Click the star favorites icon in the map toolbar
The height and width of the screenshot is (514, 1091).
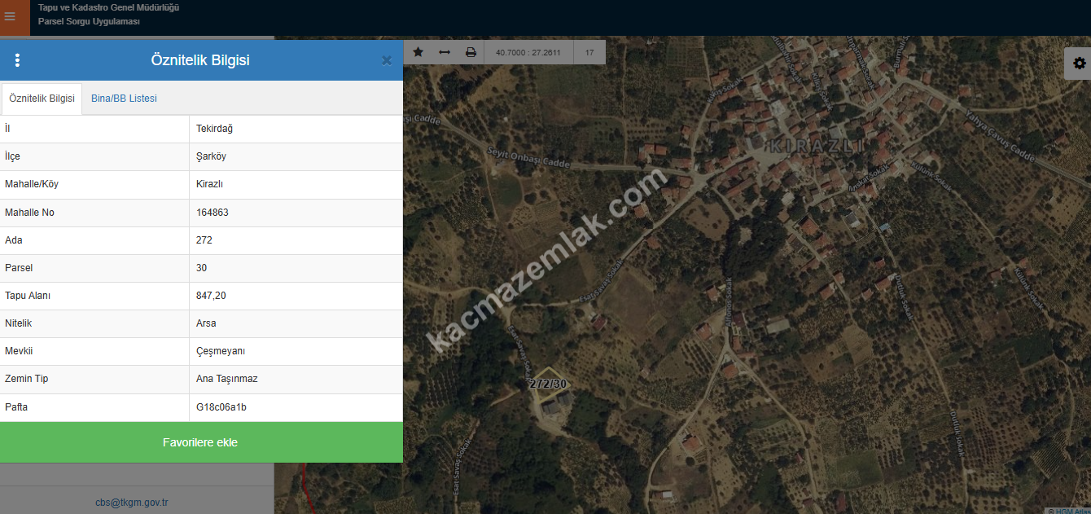418,52
